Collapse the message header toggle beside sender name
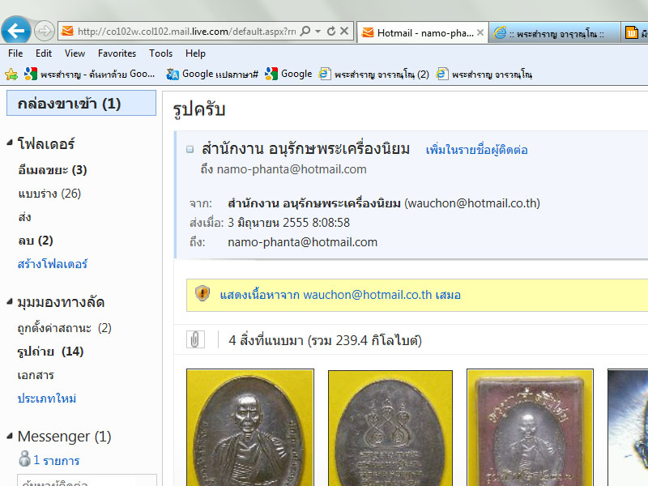The image size is (648, 486). coord(190,149)
